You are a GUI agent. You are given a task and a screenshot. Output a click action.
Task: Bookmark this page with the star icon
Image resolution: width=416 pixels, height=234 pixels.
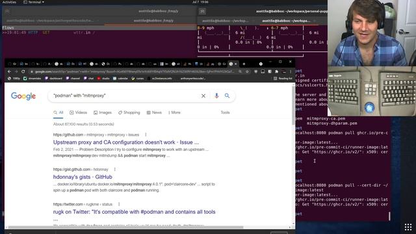point(247,71)
